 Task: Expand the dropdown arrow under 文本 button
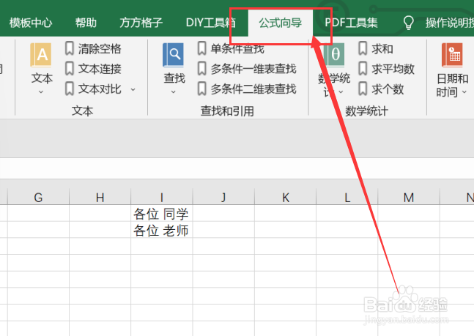coord(41,92)
